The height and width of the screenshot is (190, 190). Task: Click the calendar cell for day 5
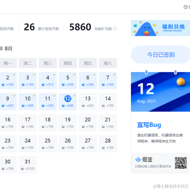68,81
